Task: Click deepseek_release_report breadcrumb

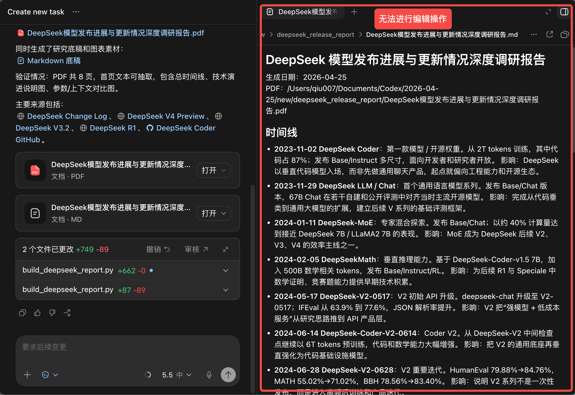Action: [x=316, y=35]
